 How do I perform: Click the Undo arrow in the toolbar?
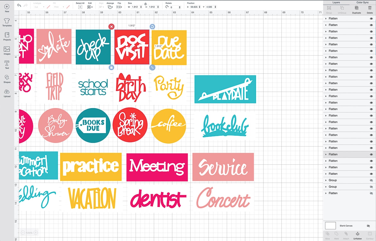tap(19, 5)
